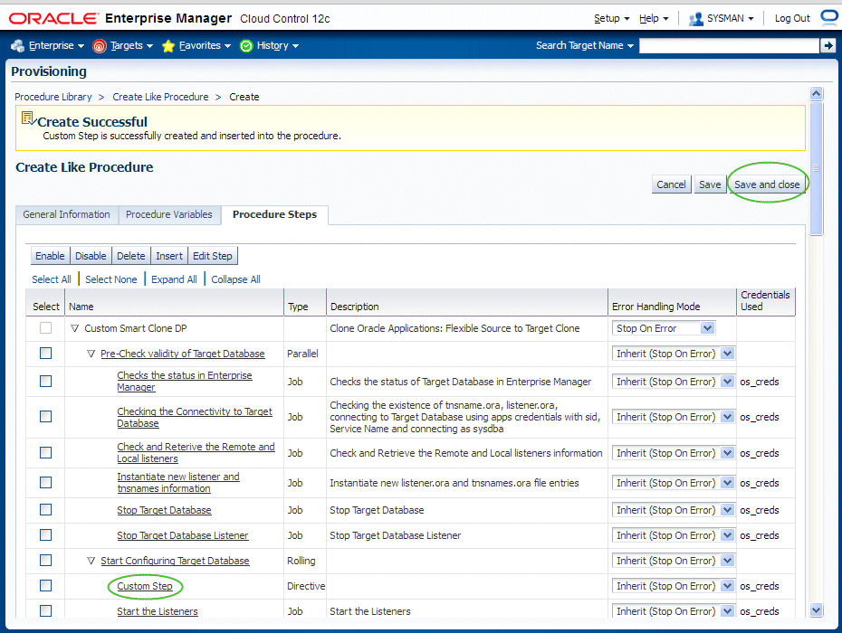Go to Create Like Procedure breadcrumb
Screen dimensions: 842x633
(x=160, y=97)
